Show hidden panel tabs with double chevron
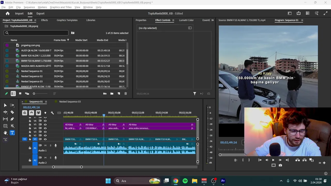331x186 pixels. coord(213,20)
